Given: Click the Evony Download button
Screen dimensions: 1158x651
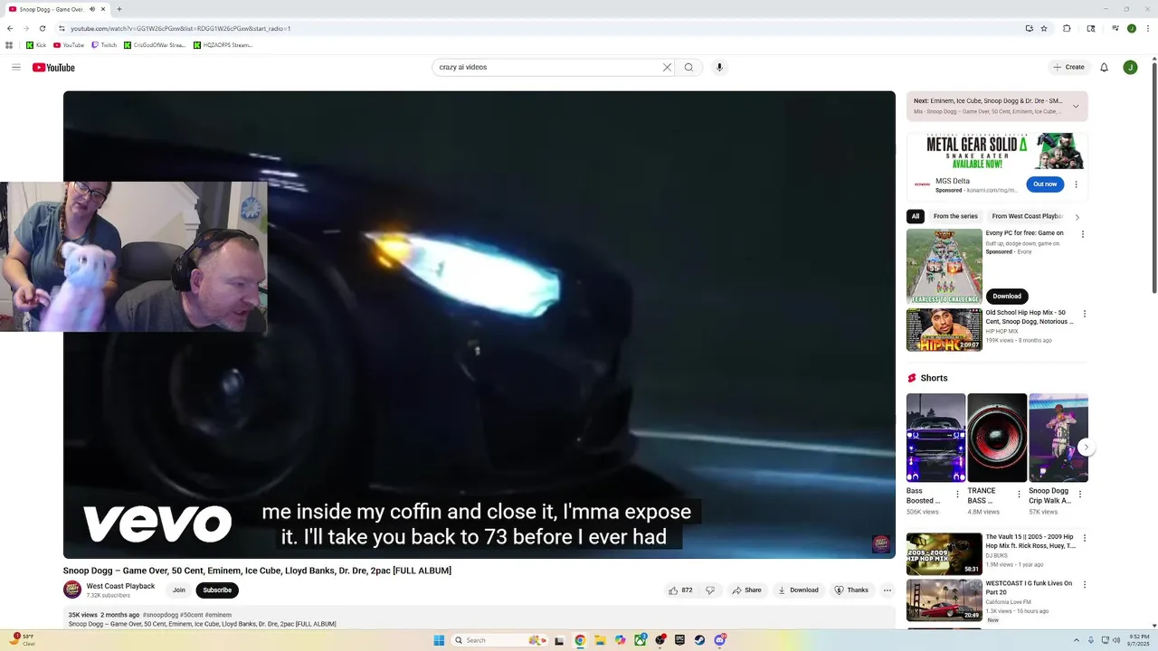Looking at the screenshot, I should 1007,296.
